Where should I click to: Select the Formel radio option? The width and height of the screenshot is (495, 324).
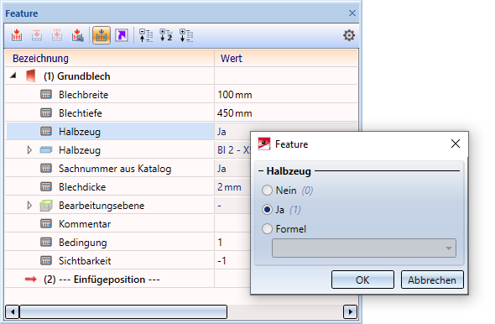267,229
